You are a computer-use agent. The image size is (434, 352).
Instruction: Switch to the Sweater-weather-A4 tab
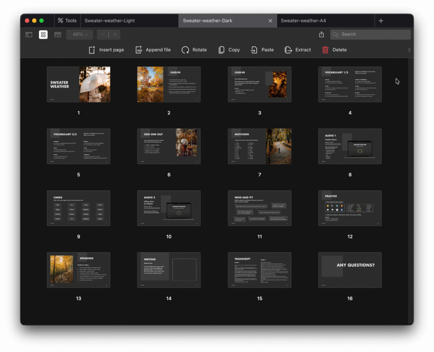tap(303, 21)
